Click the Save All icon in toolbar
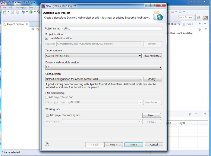This screenshot has width=211, height=156. tap(17, 12)
